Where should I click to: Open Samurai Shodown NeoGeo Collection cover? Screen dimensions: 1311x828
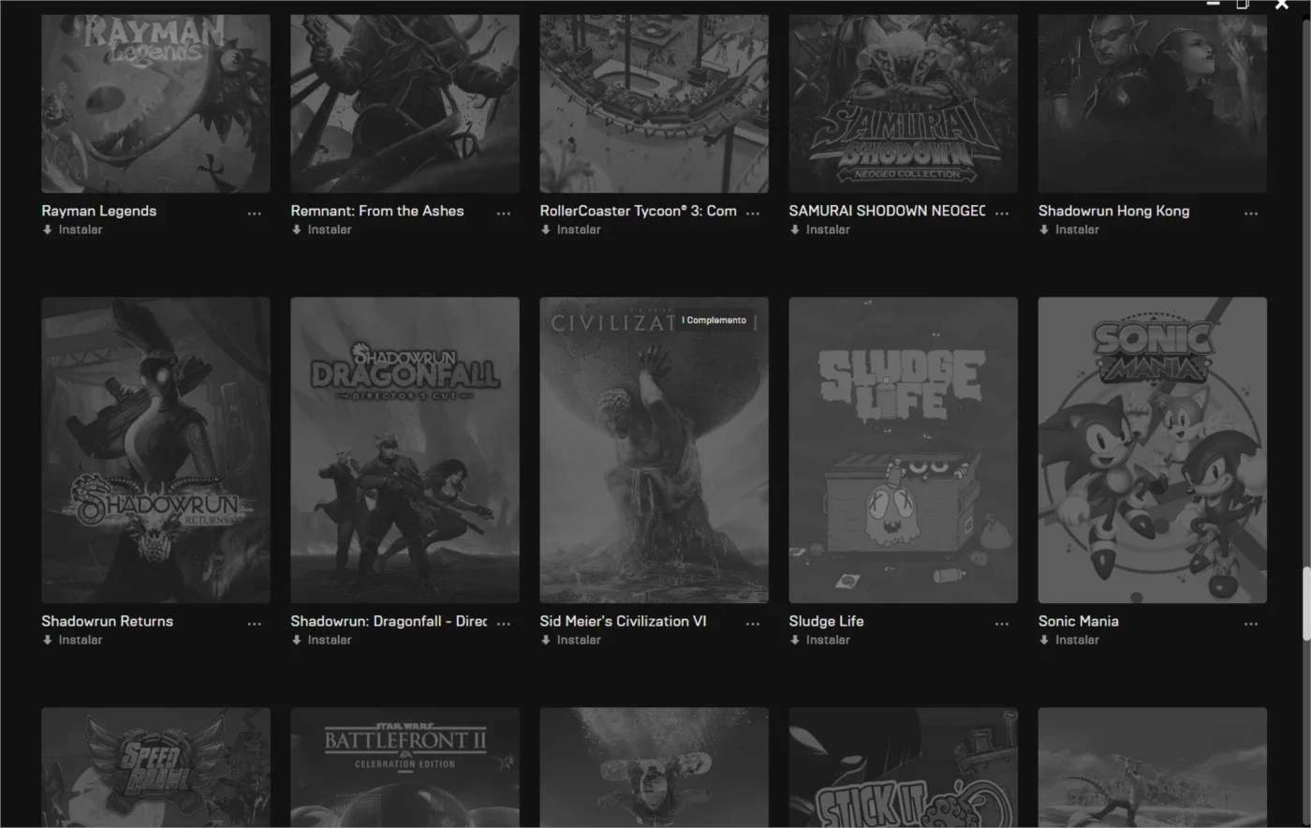(903, 103)
